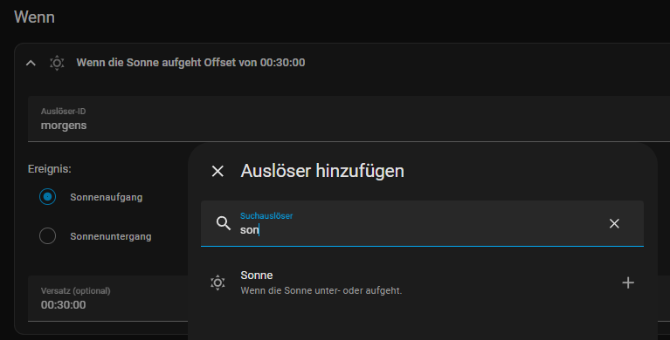Open trigger titled Wenn die Sonne aufgeht
Image resolution: width=670 pixels, height=340 pixels.
point(190,63)
